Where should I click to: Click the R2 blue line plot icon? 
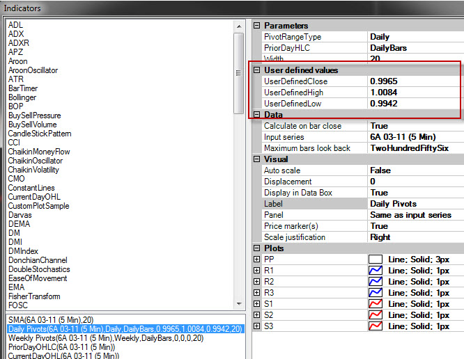tap(376, 282)
